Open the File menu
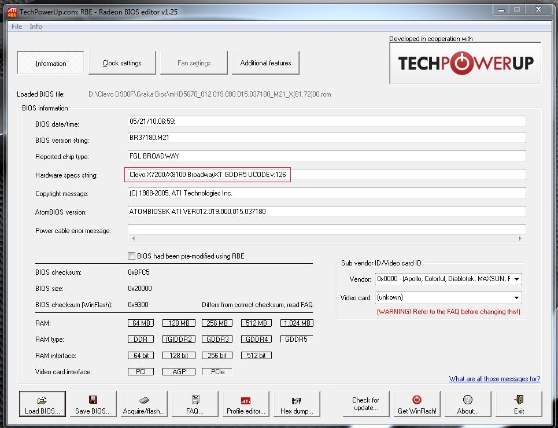This screenshot has width=558, height=428. (x=16, y=27)
